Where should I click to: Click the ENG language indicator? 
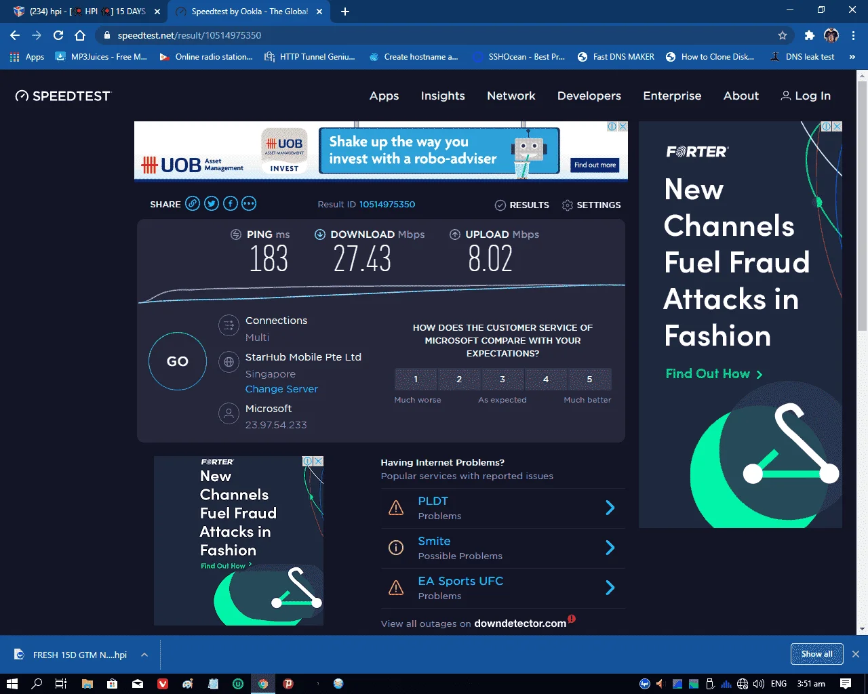click(x=779, y=684)
